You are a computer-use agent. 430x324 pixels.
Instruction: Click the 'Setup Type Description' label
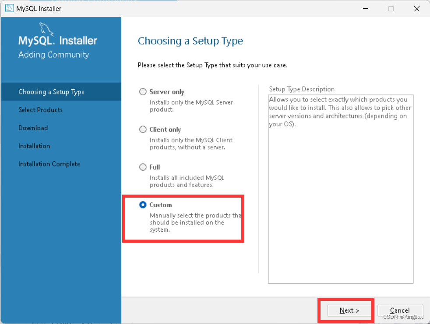tap(302, 89)
